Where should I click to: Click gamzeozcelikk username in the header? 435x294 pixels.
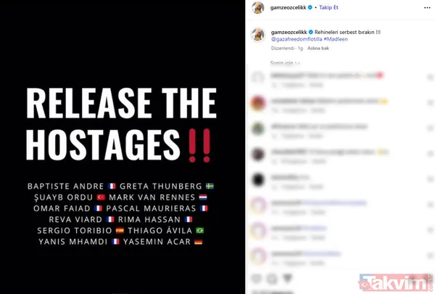(x=289, y=7)
